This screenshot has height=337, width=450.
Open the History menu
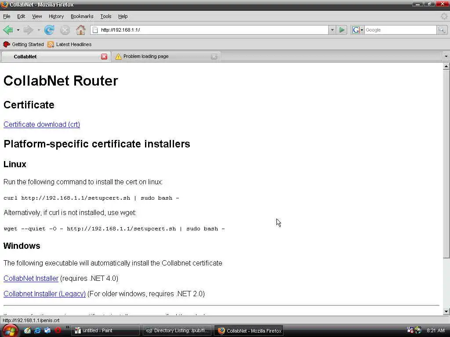pos(56,16)
